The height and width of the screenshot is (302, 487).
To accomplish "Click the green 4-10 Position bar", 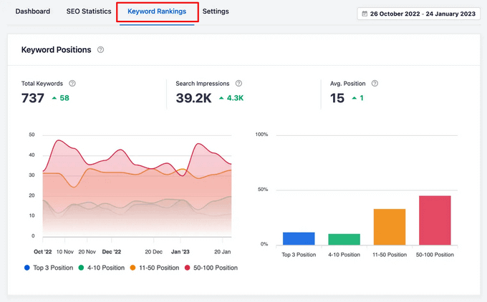I will [344, 239].
